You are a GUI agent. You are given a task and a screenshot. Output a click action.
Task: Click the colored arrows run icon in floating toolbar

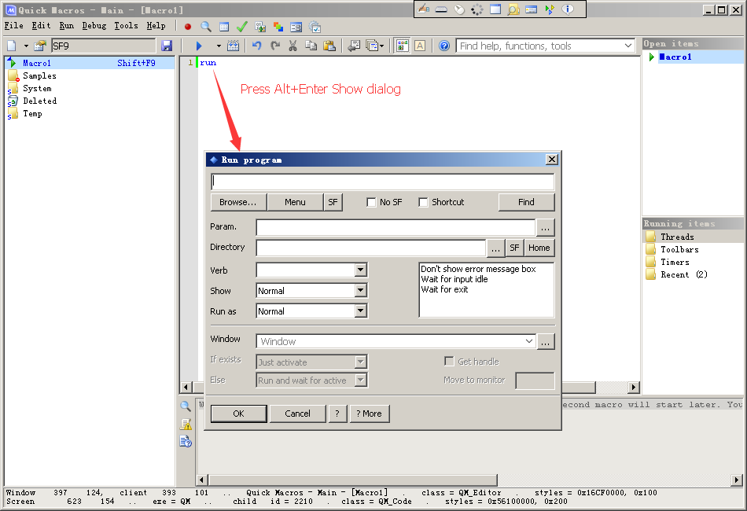[x=550, y=9]
